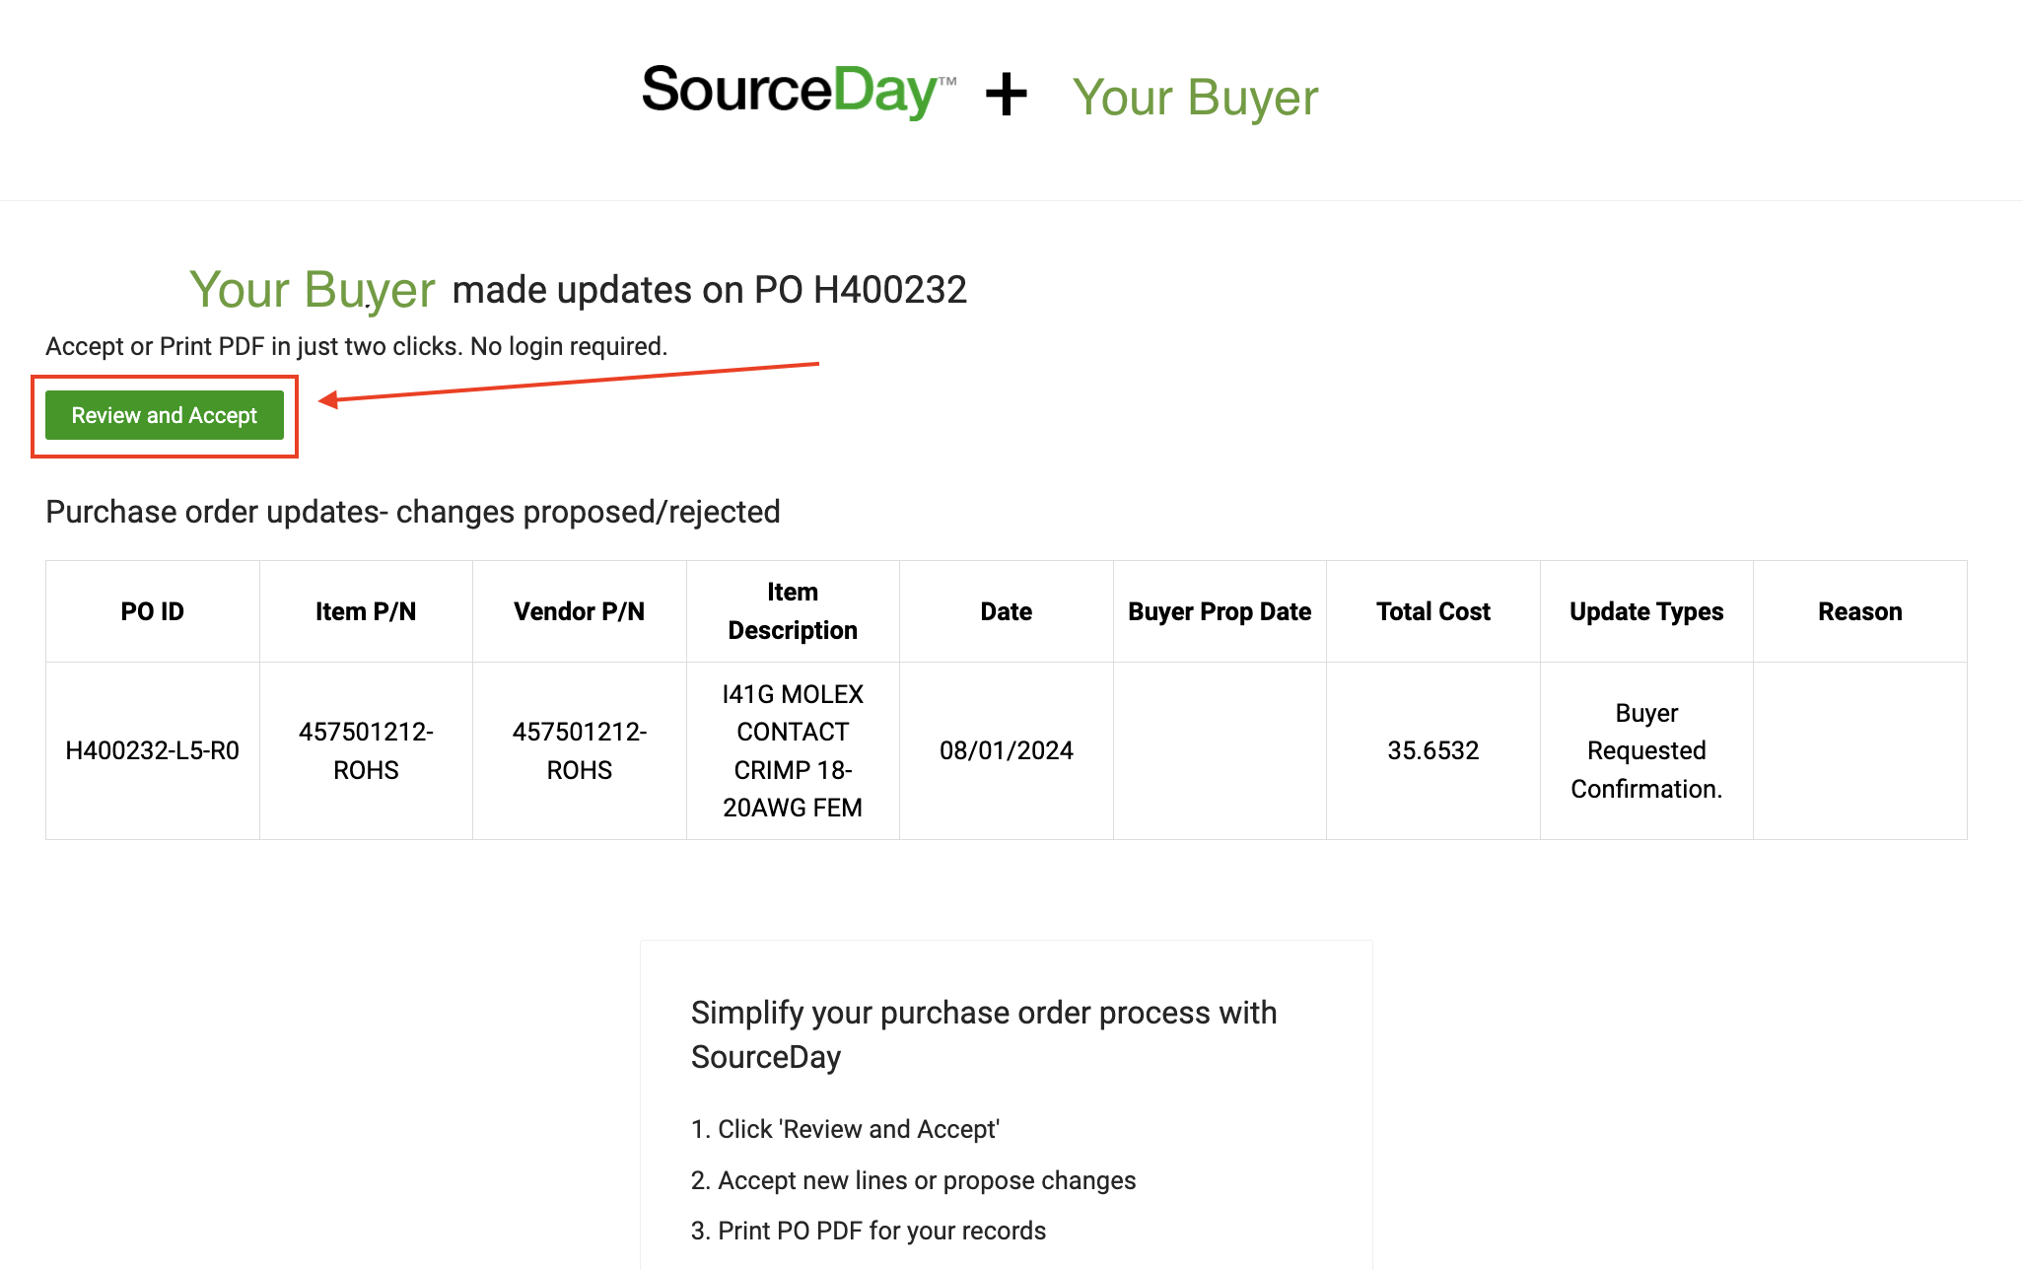Select the Vendor P/N column header
This screenshot has width=2023, height=1270.
(x=580, y=611)
